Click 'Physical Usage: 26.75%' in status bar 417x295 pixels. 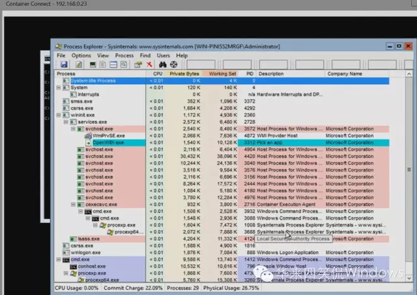coord(231,288)
